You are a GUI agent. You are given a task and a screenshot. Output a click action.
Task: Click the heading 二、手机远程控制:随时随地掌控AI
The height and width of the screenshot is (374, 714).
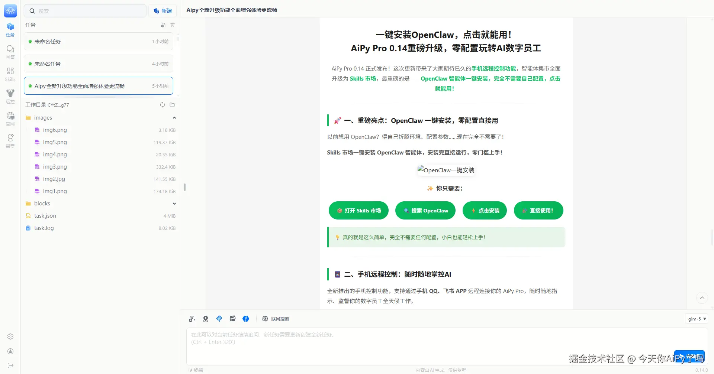[x=398, y=274]
